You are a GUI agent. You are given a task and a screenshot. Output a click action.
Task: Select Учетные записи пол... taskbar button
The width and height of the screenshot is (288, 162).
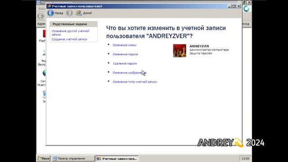coord(117,158)
